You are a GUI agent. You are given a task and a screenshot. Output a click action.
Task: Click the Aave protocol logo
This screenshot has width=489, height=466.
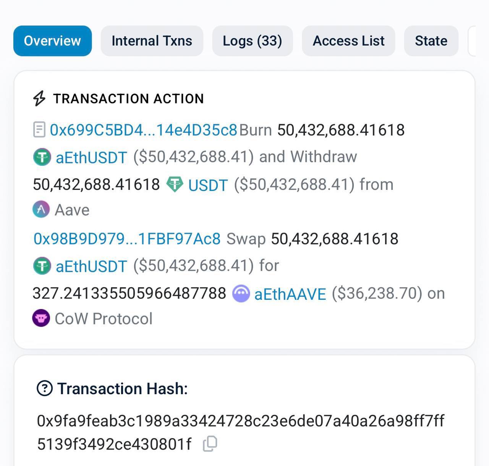[41, 209]
